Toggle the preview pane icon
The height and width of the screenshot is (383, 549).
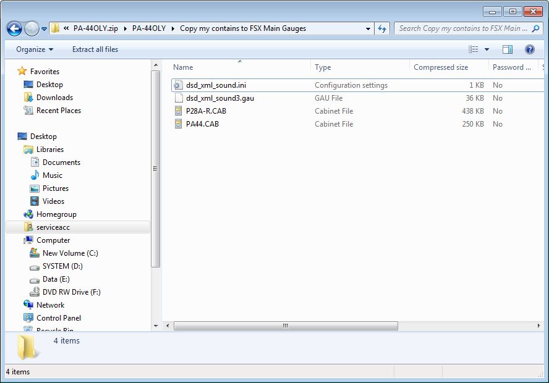coord(508,49)
